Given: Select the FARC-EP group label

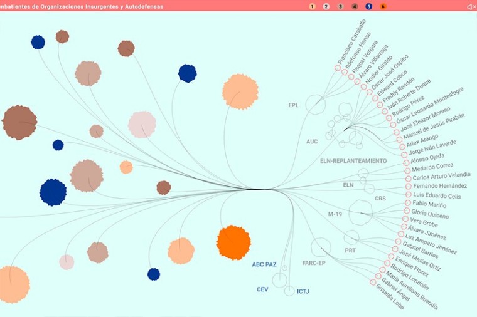Looking at the screenshot, I should pos(314,263).
